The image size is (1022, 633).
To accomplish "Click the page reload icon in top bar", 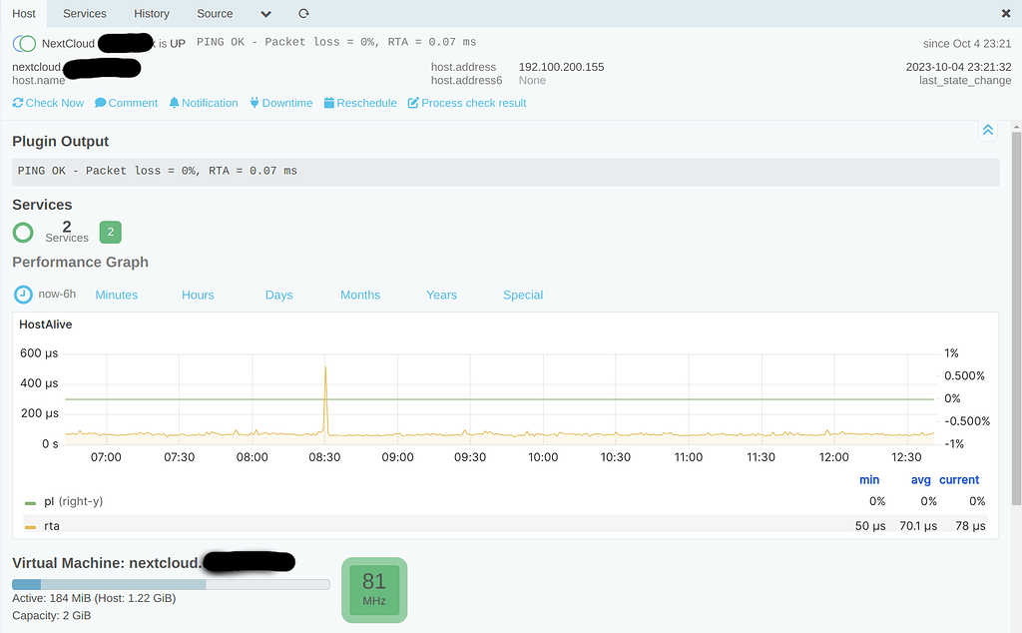I will tap(302, 14).
